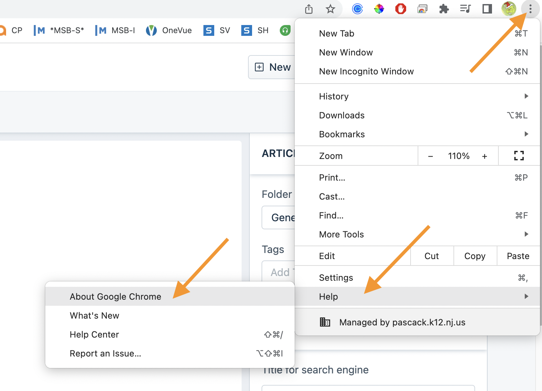Enter fullscreen mode icon
This screenshot has height=391, width=542.
coord(519,156)
